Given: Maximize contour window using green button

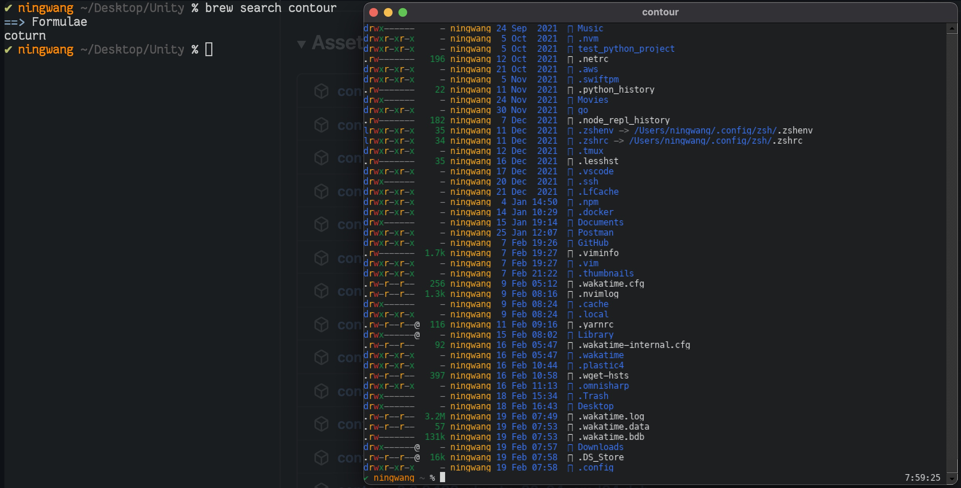Looking at the screenshot, I should (x=402, y=12).
